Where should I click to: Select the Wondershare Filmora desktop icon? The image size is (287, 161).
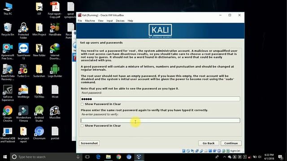click(x=23, y=114)
